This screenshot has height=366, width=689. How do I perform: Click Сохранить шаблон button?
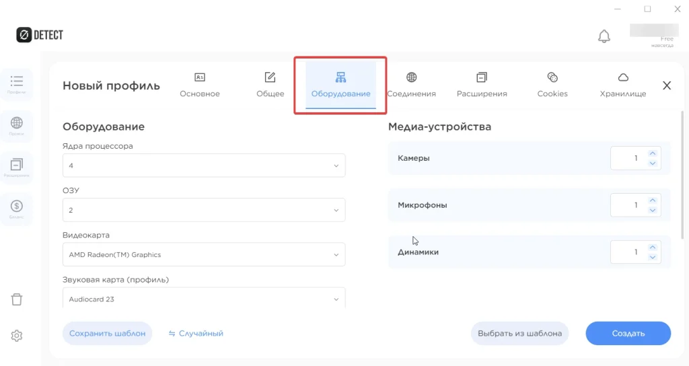[x=107, y=334]
